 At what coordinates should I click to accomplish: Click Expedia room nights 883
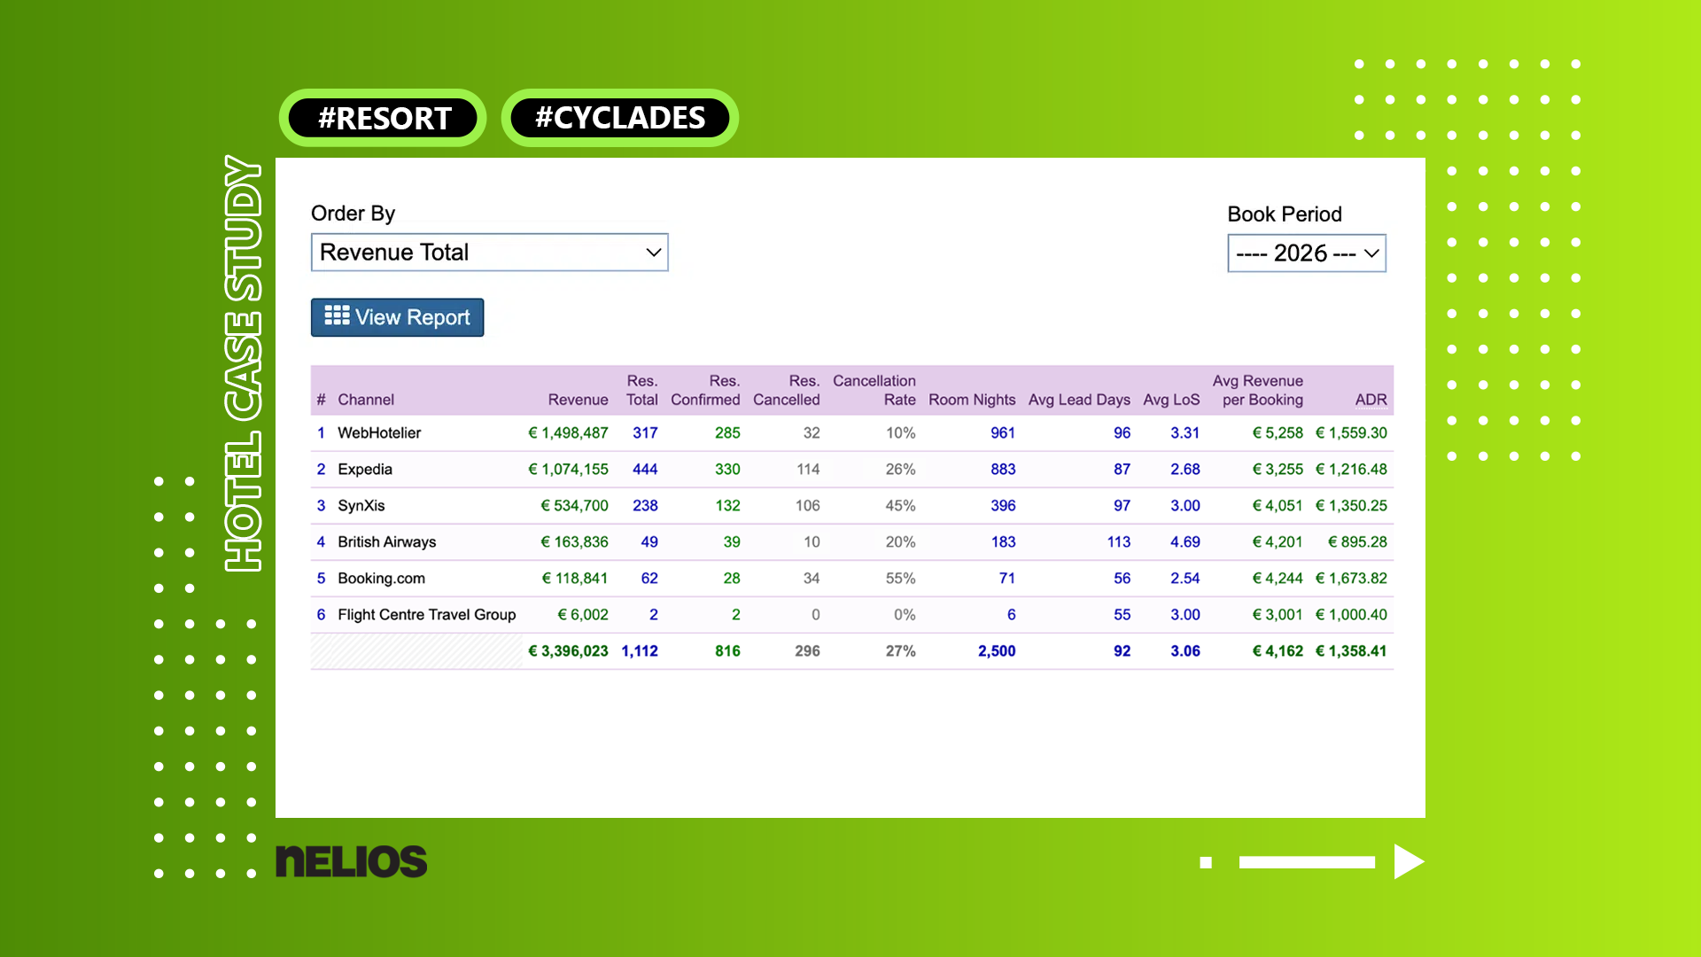[1003, 470]
